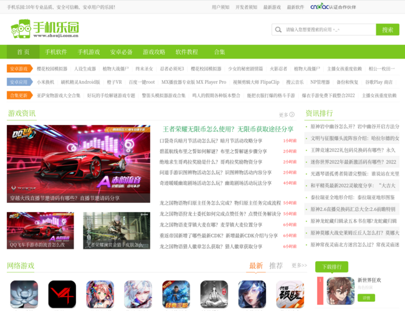Viewport: 405px width, 311px height.
Task: Open the ink-style swordsman game icon
Action: [214, 294]
